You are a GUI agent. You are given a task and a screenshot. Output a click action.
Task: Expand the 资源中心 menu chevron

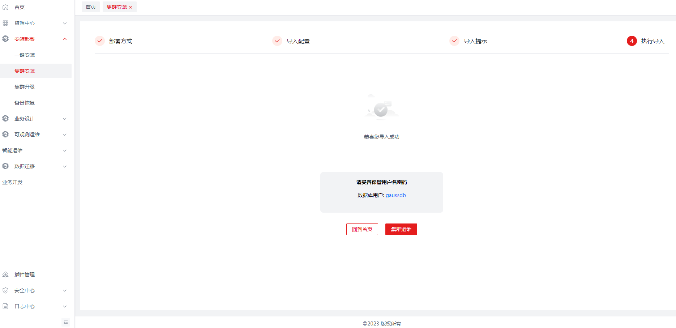(x=65, y=23)
